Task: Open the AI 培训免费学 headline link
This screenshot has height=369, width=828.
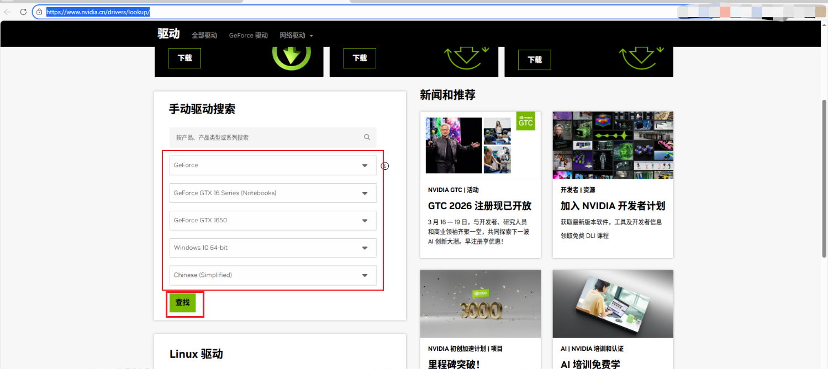Action: tap(590, 364)
